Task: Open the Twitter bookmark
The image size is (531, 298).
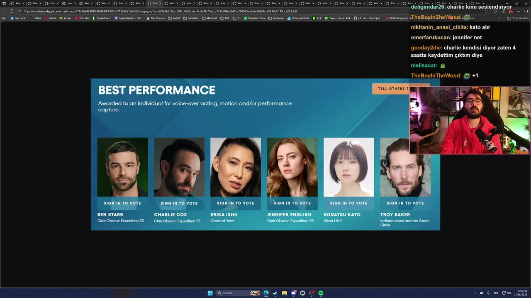Action: [35, 18]
